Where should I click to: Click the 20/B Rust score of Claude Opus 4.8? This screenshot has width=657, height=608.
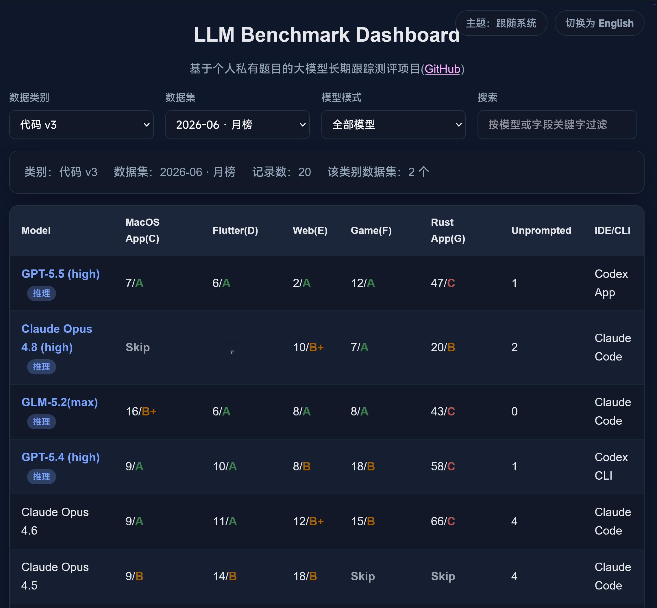pyautogui.click(x=443, y=348)
